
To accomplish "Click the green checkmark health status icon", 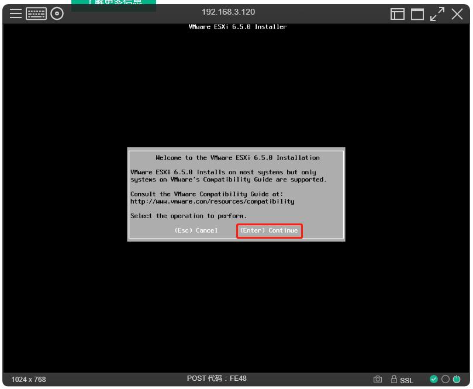I will [x=433, y=379].
